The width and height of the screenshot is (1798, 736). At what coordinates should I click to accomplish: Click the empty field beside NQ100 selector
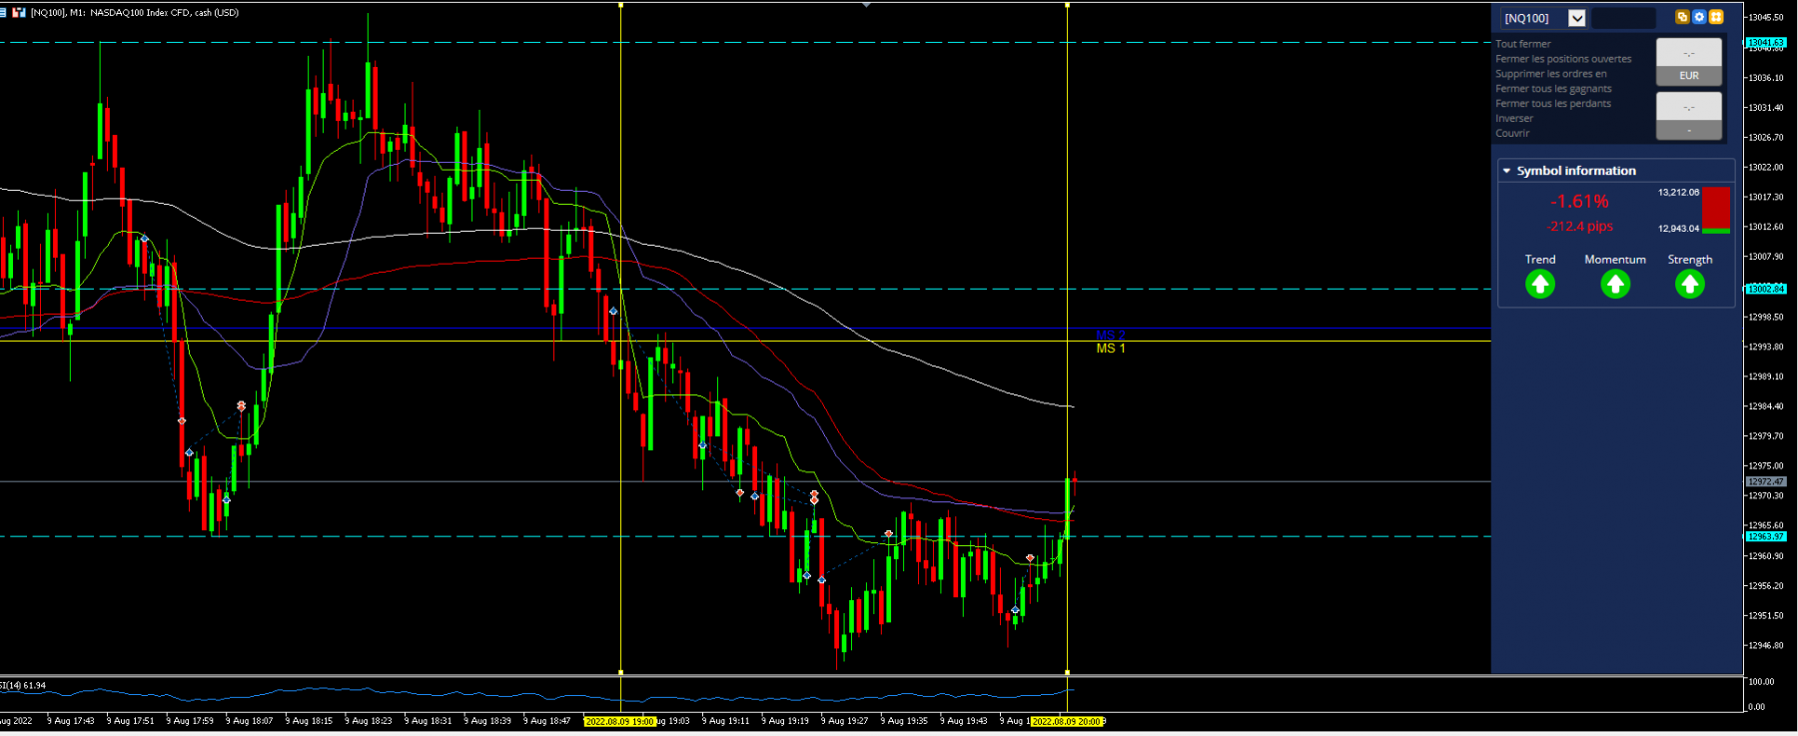(1623, 18)
